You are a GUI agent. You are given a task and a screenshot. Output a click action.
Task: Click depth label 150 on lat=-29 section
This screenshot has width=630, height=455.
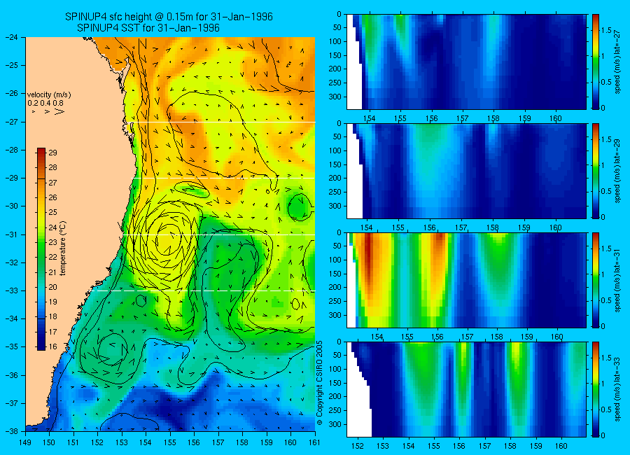click(335, 164)
